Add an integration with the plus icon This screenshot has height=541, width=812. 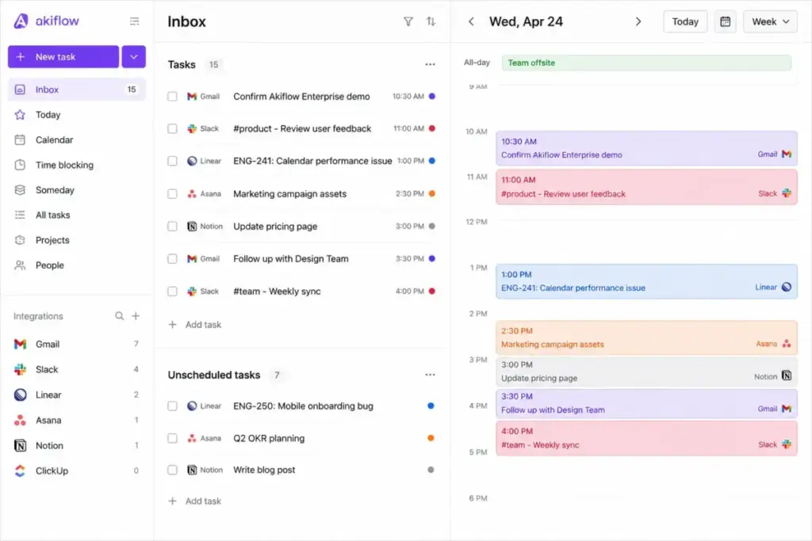point(136,316)
